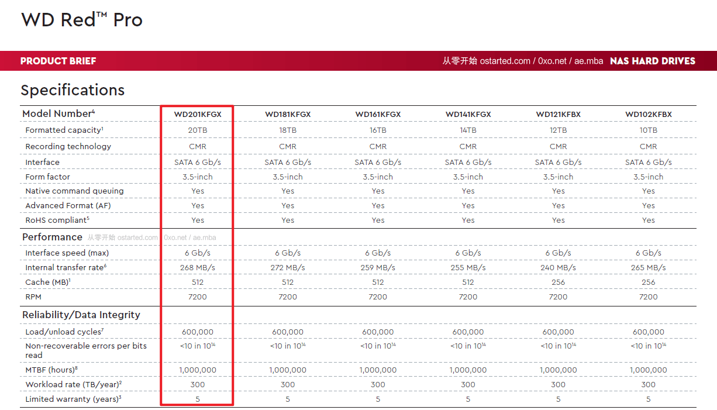Click the Model Number row label

click(58, 113)
